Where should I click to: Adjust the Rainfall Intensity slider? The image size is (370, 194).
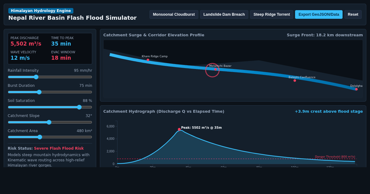(50, 77)
